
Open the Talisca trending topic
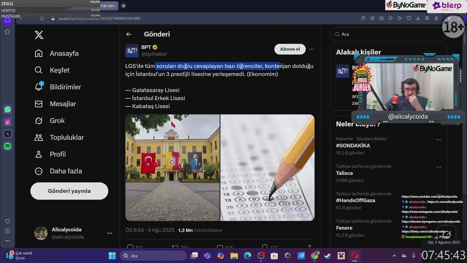click(344, 173)
